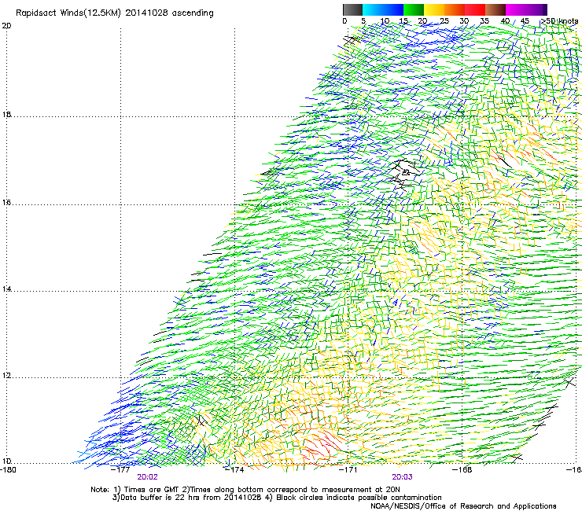Click the '>50 knots' legend label

[559, 21]
